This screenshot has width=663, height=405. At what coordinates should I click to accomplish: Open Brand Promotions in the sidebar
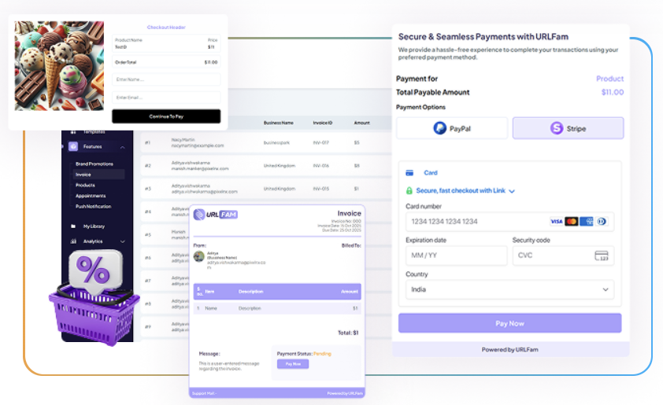(x=94, y=164)
